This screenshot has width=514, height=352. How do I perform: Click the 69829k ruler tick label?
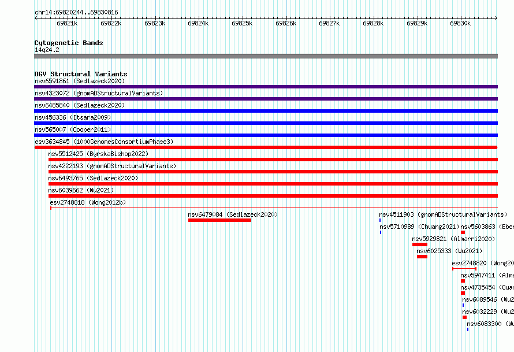(417, 23)
